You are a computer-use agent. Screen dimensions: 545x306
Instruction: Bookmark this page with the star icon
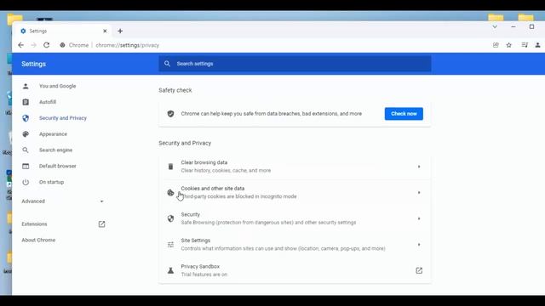[x=509, y=45]
